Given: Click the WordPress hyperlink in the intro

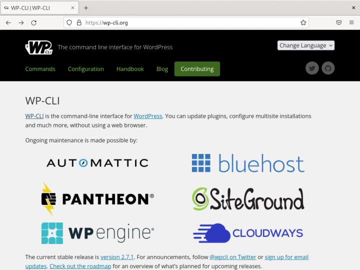Looking at the screenshot, I should [x=147, y=116].
